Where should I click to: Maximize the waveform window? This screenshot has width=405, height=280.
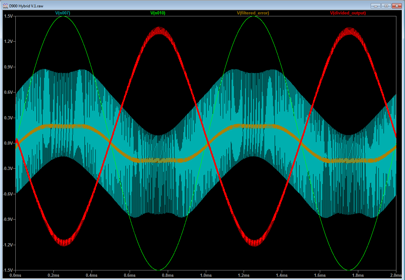tap(386, 6)
